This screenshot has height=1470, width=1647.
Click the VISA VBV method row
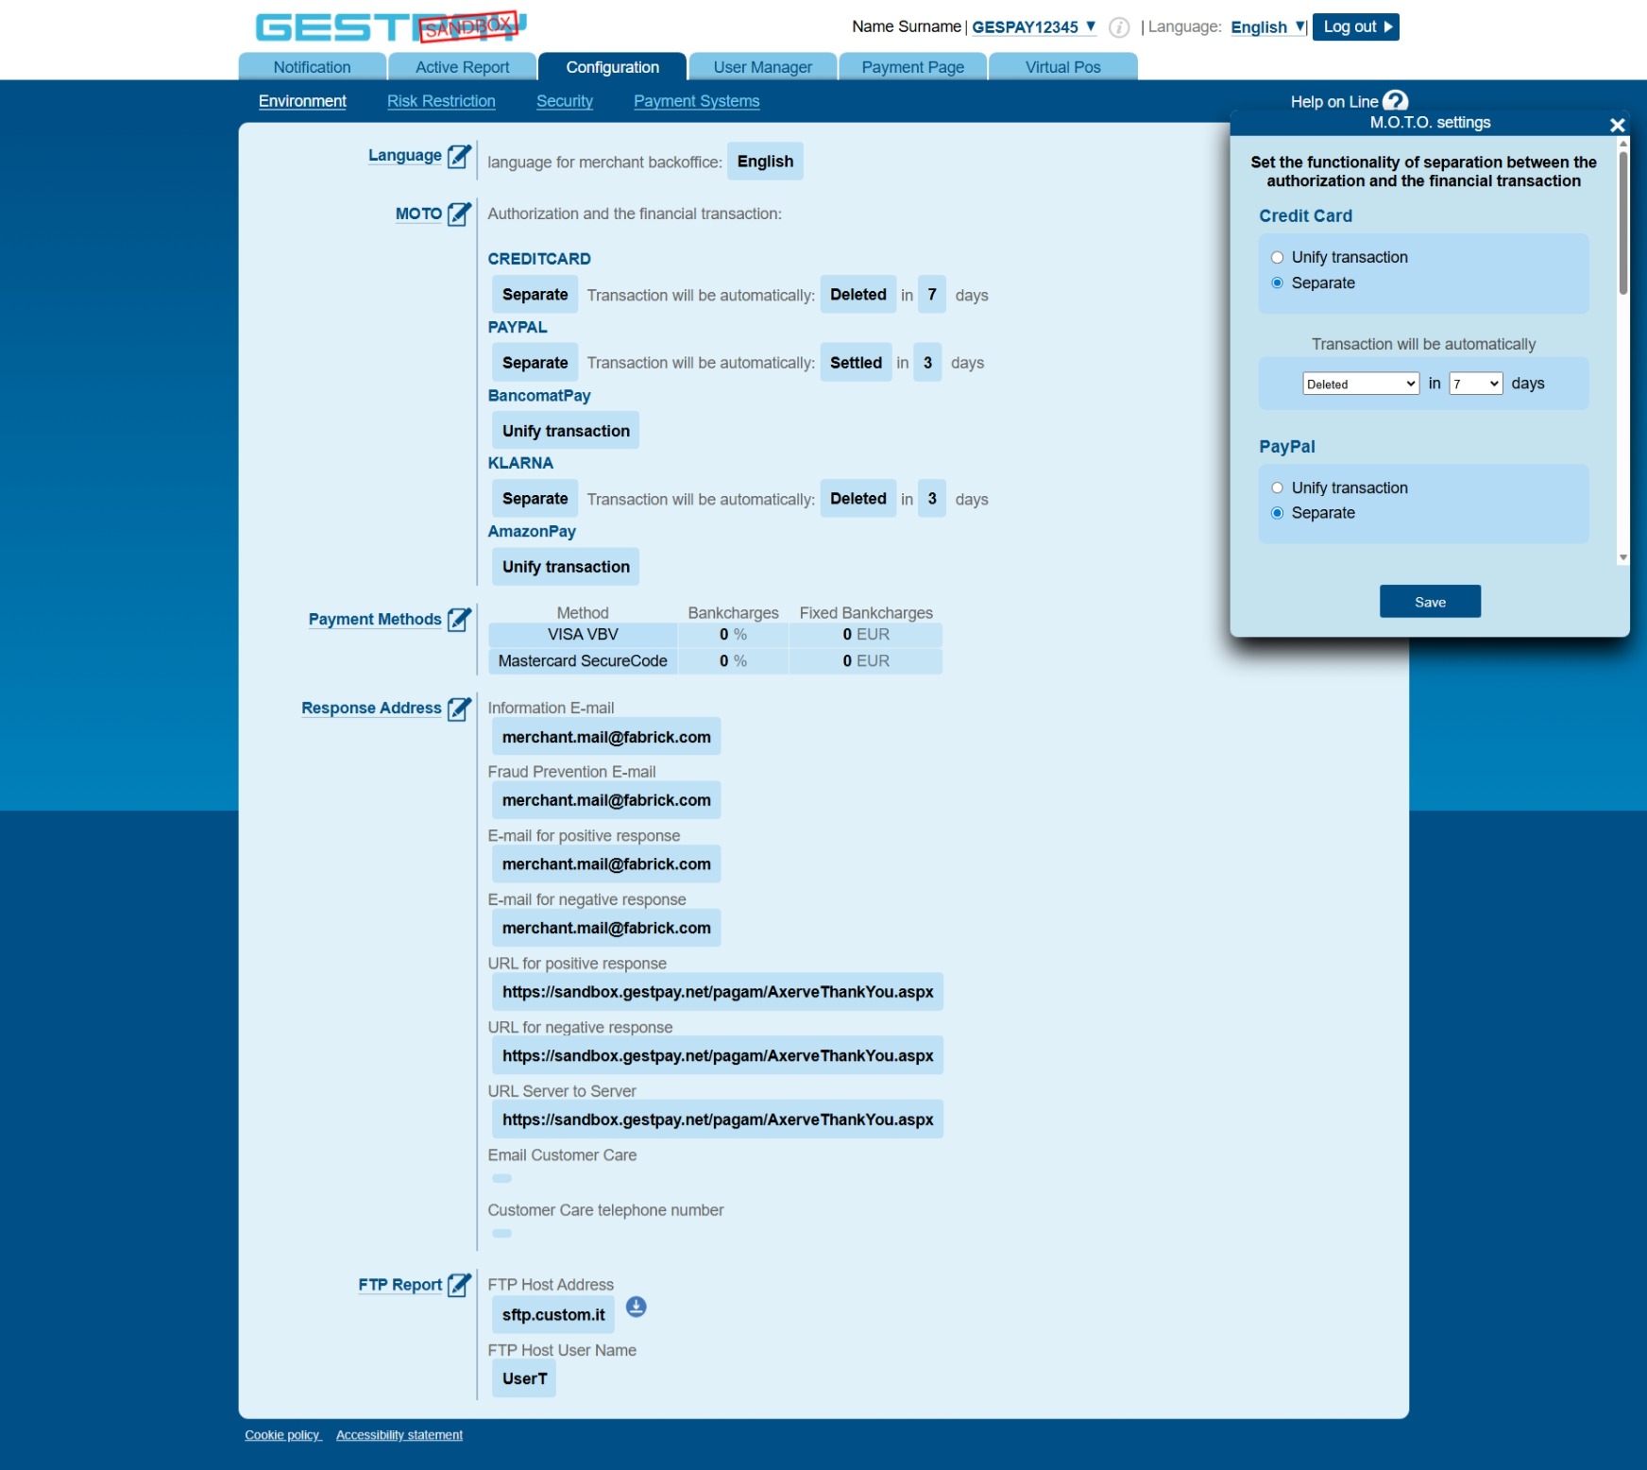[x=715, y=635]
